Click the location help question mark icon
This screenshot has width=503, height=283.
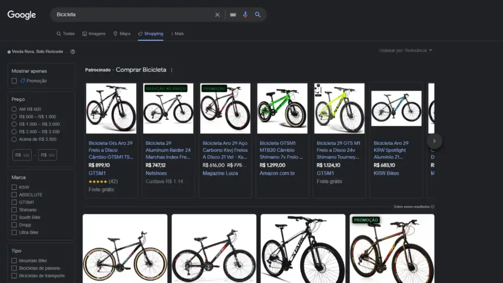tap(73, 52)
